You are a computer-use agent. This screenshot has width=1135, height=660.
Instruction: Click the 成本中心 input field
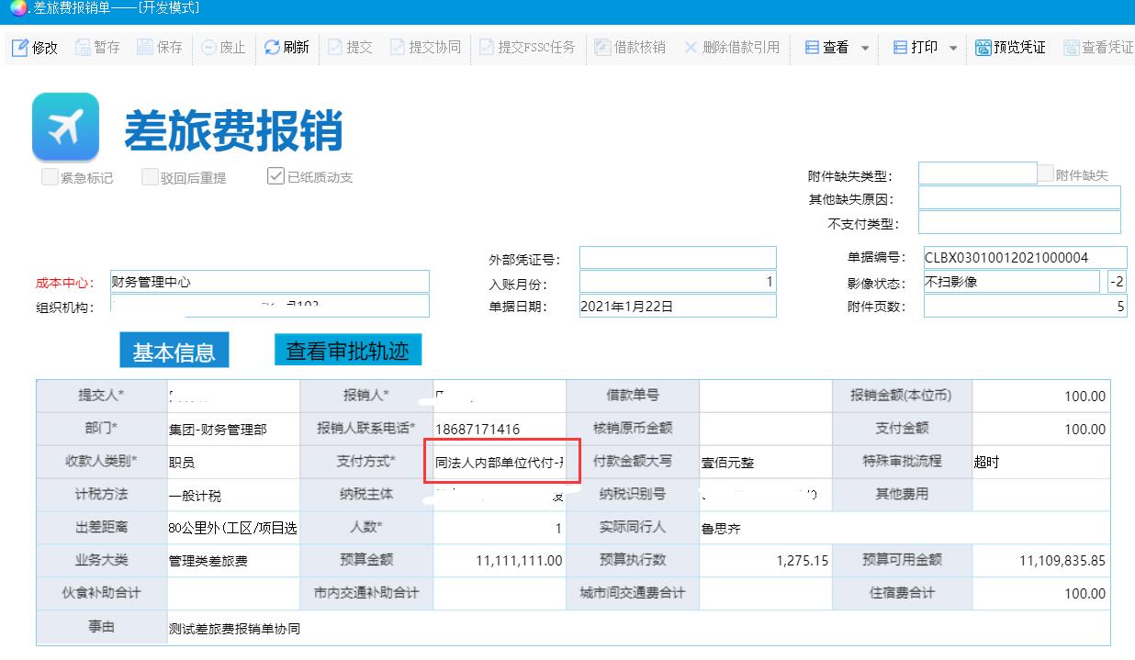pos(269,282)
